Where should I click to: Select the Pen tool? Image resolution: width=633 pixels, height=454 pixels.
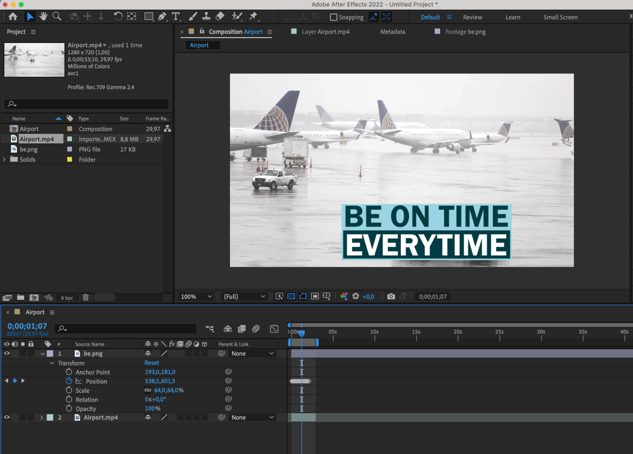click(x=162, y=16)
